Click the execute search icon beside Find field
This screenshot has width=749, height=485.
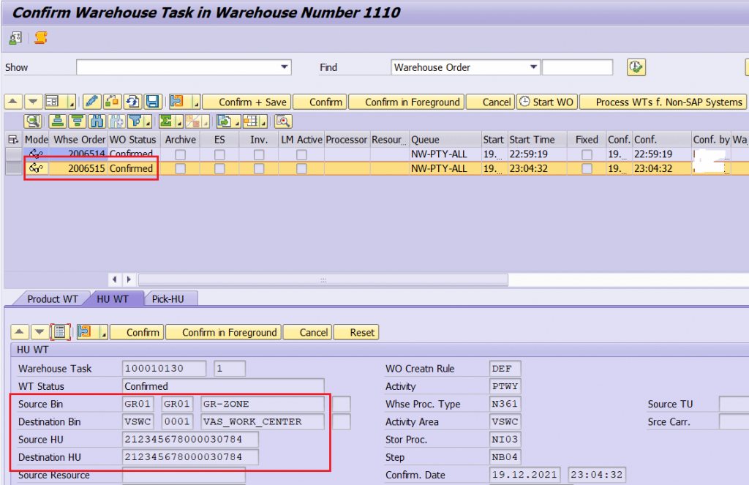coord(636,67)
